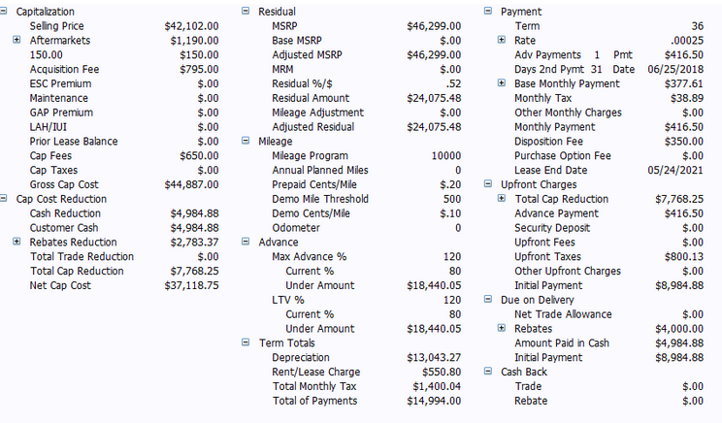Collapse the Advance section

tap(246, 242)
